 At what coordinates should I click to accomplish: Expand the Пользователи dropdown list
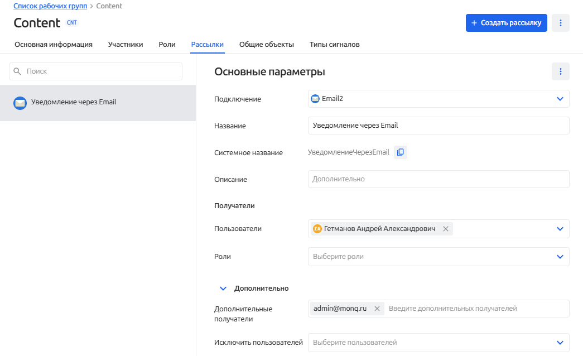(560, 229)
